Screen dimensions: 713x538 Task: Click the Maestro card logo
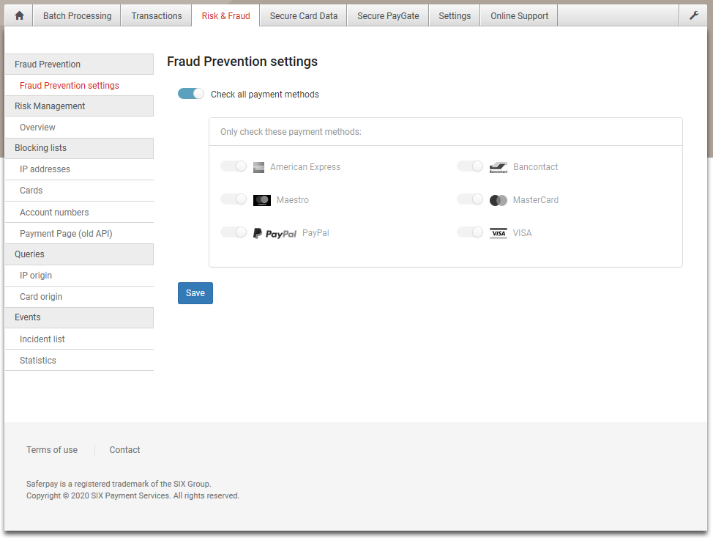pos(262,200)
